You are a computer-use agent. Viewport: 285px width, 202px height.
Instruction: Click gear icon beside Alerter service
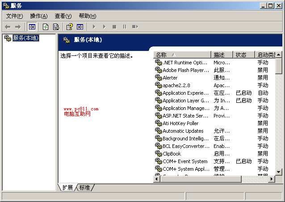(x=158, y=77)
